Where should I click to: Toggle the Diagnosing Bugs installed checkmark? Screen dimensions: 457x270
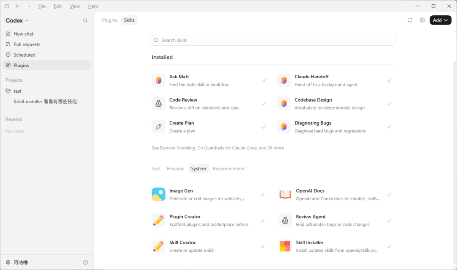coord(389,127)
